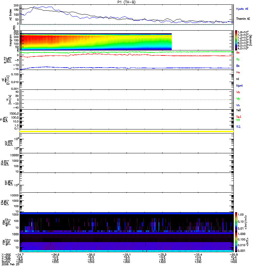Click the Keogram counts colorbar
Viewport: 253px width, 269px height.
(236, 40)
